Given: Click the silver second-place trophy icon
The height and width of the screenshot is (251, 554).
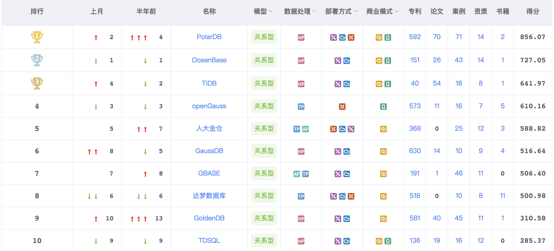Looking at the screenshot, I should click(37, 60).
